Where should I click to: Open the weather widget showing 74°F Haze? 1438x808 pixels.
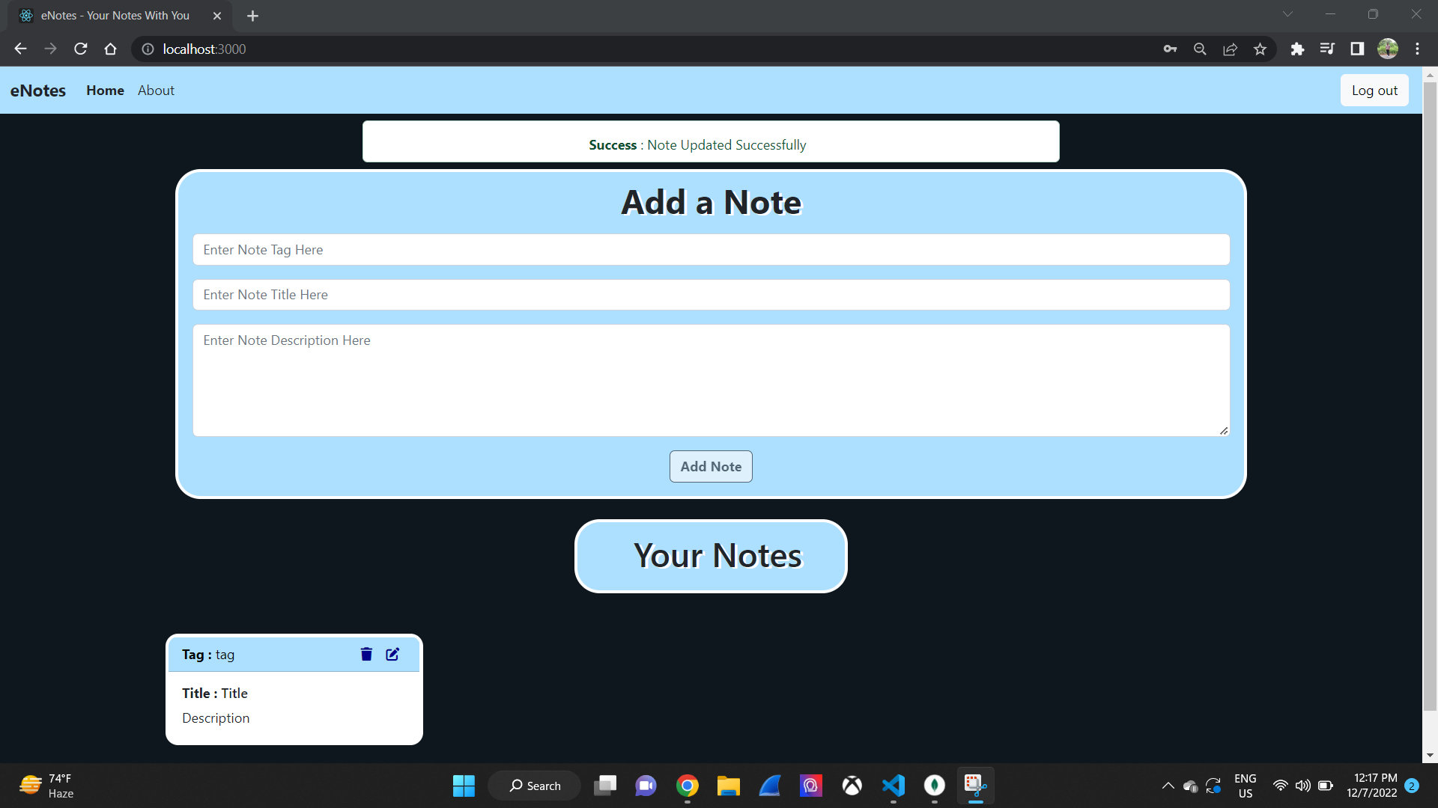46,786
